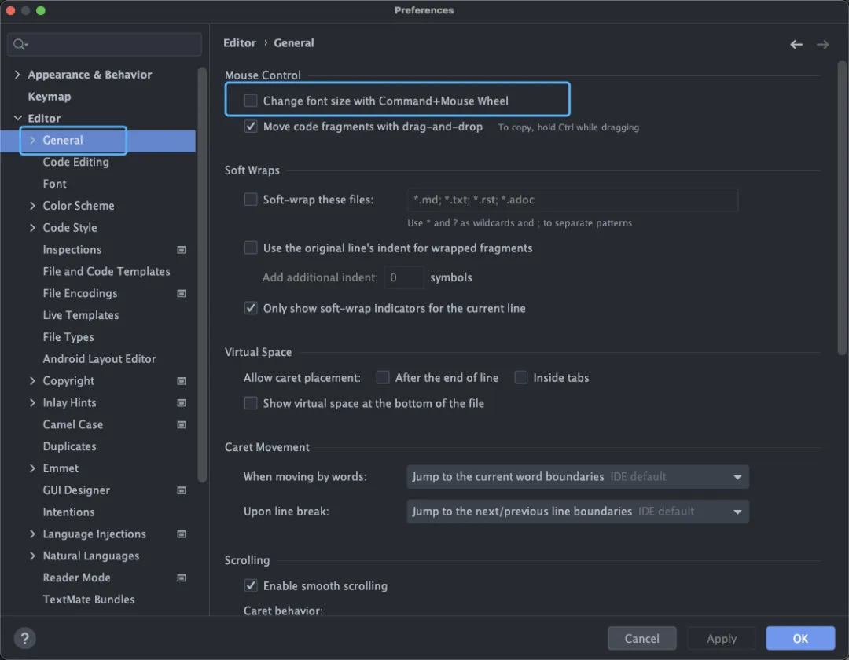This screenshot has height=660, width=849.
Task: Toggle Enable smooth scrolling checkbox
Action: coord(251,586)
